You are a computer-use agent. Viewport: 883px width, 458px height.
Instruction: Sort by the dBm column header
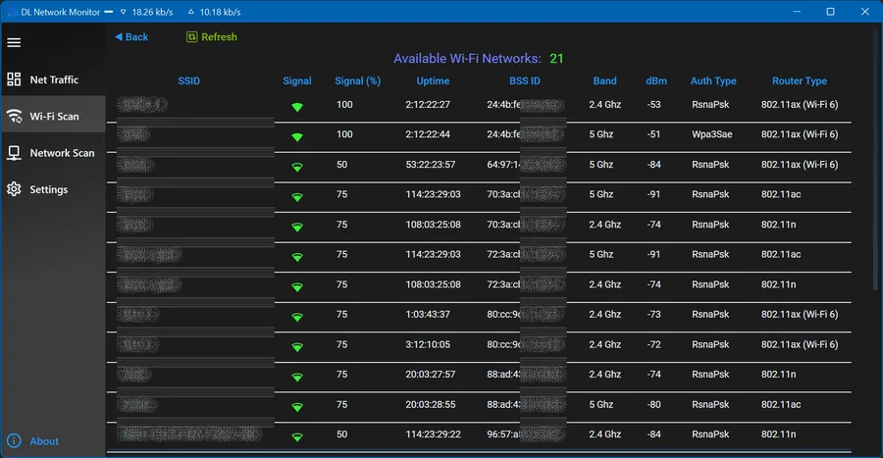pyautogui.click(x=656, y=80)
